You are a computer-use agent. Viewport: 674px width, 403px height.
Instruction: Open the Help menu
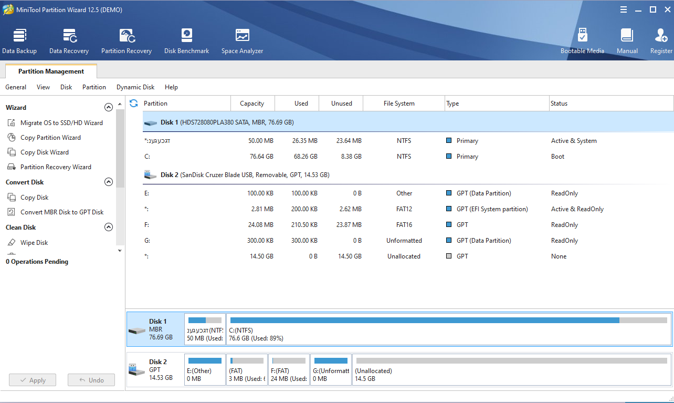tap(171, 87)
